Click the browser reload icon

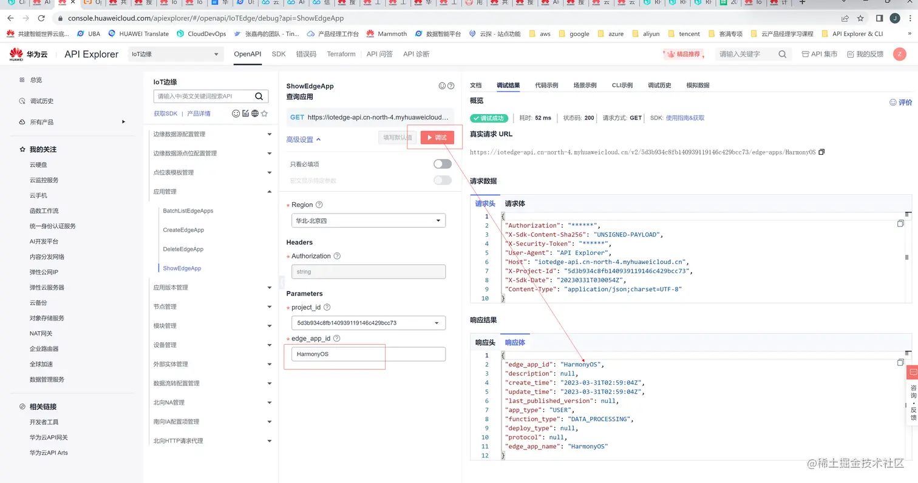click(41, 18)
